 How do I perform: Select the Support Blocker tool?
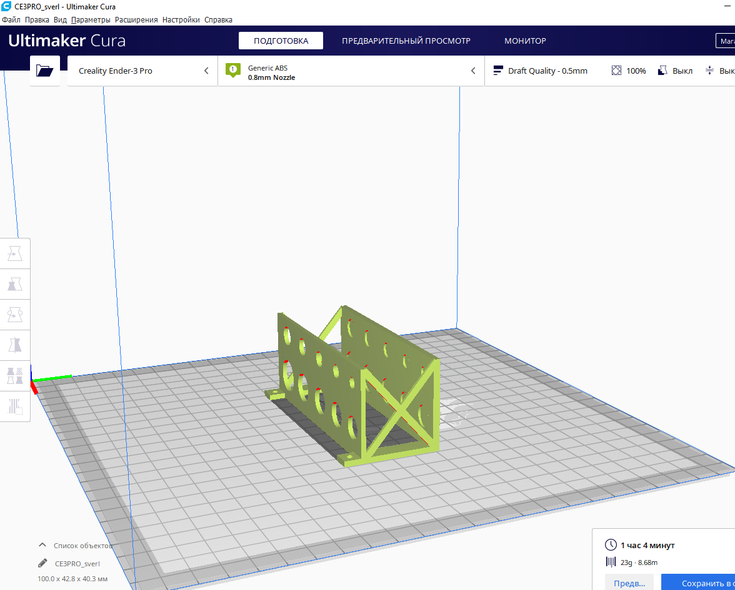[15, 406]
